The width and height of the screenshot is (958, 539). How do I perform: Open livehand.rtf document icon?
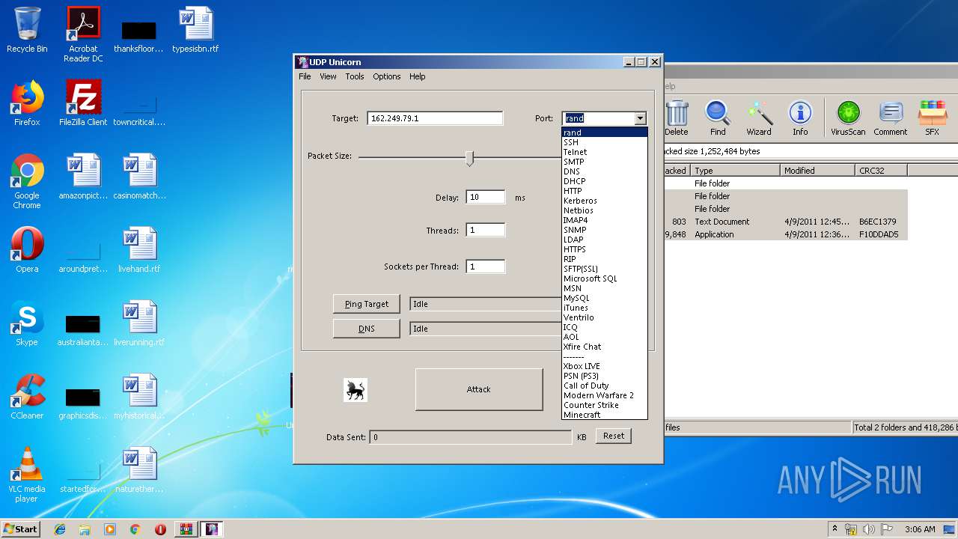click(x=139, y=250)
